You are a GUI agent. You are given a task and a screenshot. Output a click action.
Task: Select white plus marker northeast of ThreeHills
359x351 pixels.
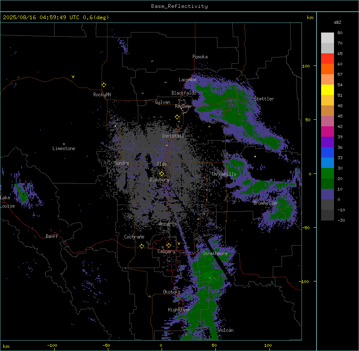tap(255, 156)
